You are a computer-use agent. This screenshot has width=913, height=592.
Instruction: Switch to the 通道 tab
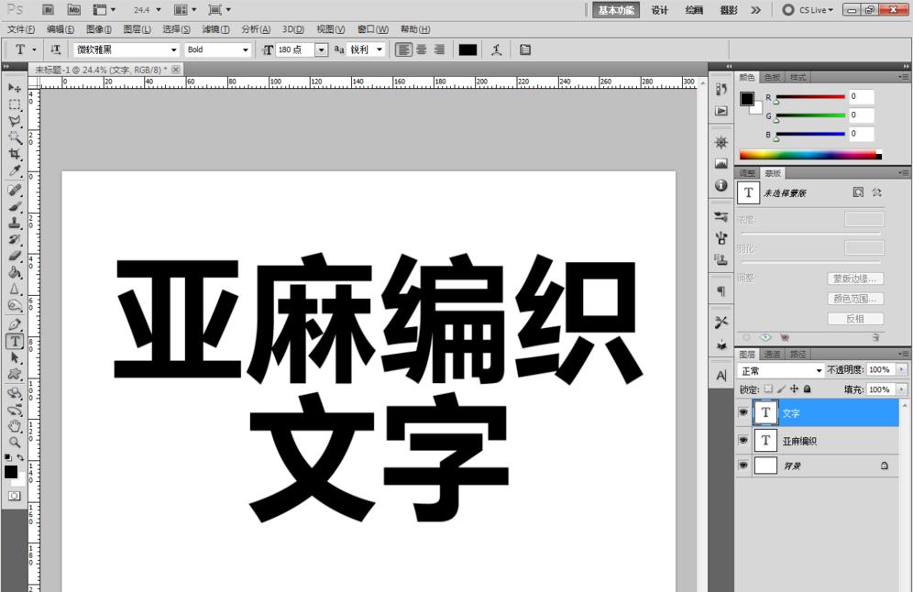pyautogui.click(x=771, y=353)
